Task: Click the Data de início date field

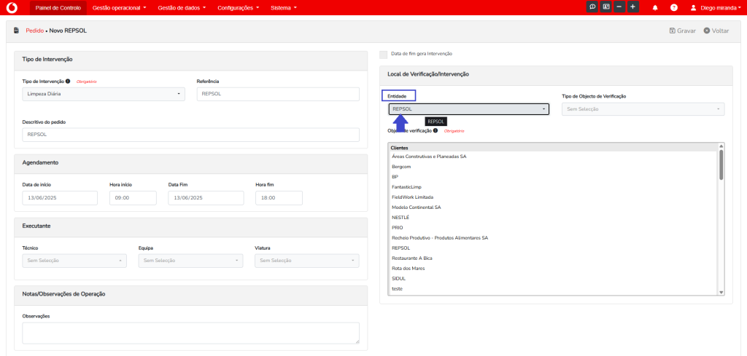Action: point(60,198)
